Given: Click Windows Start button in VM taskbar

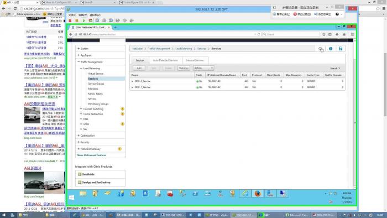Looking at the screenshot, I should pos(71,198).
